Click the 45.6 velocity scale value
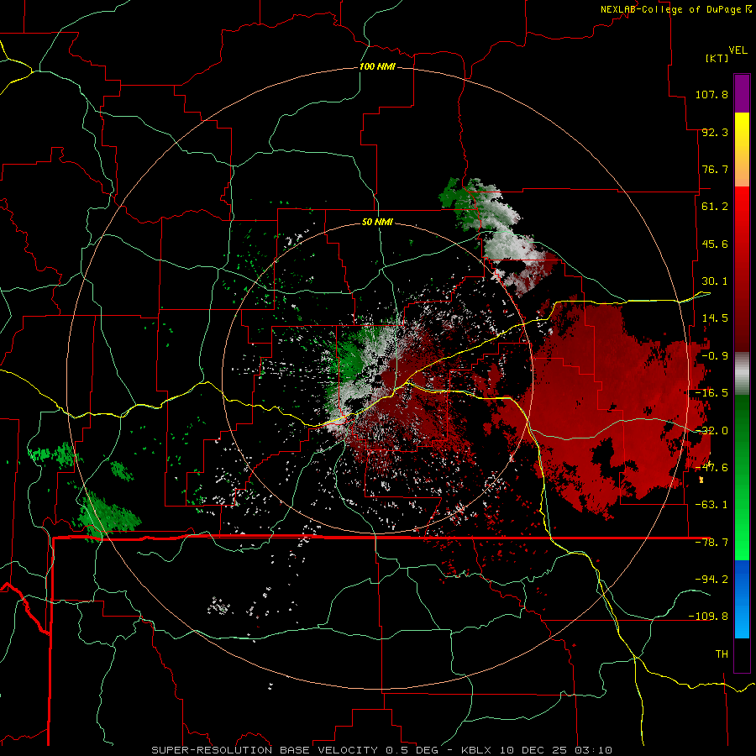Screen dimensions: 756x756 715,244
